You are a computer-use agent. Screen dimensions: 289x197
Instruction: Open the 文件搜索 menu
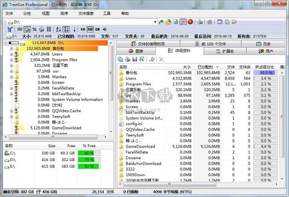[x=86, y=14]
